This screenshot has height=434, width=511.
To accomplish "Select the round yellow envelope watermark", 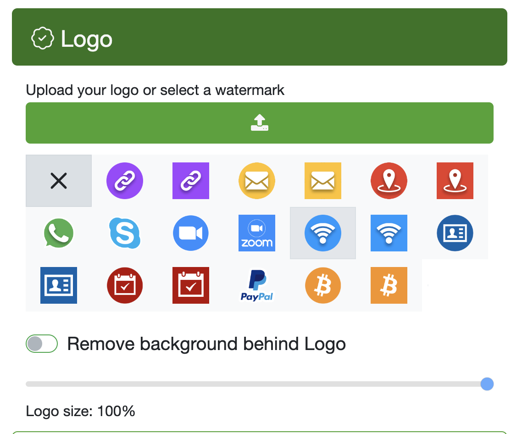I will (256, 181).
